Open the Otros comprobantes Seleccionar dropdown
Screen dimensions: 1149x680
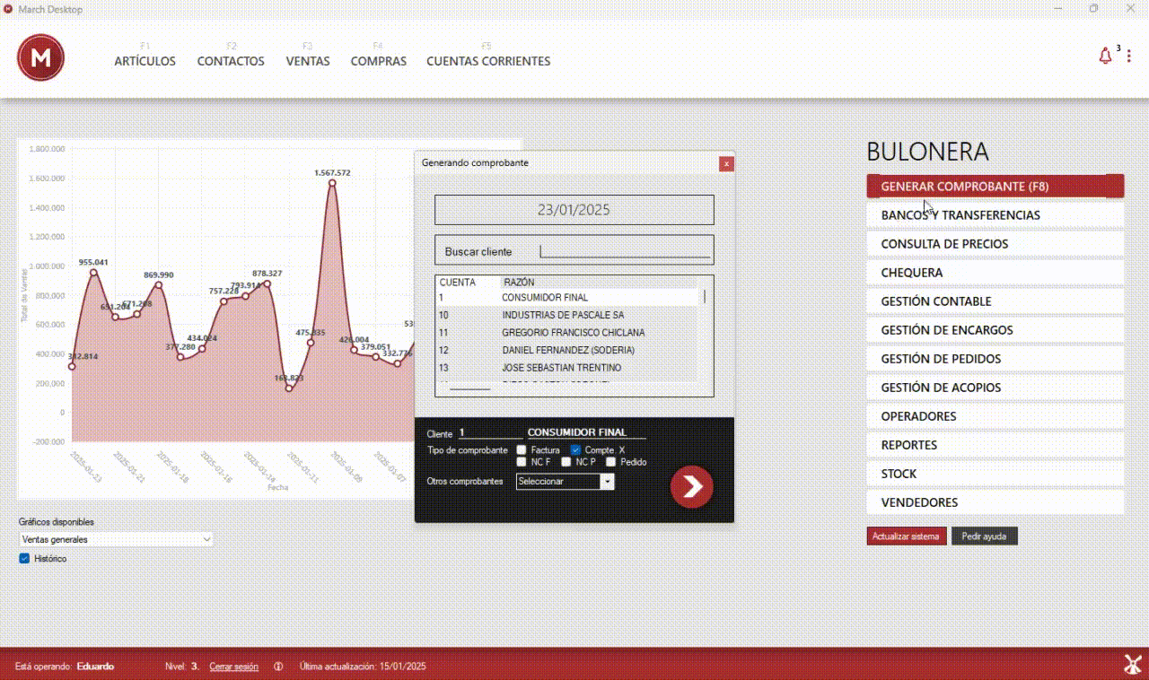(566, 482)
